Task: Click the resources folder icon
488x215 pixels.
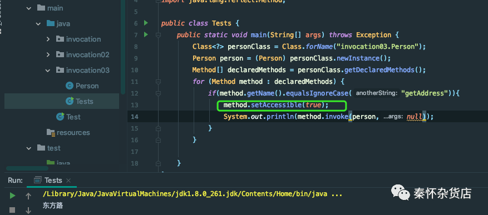Action: pos(51,132)
